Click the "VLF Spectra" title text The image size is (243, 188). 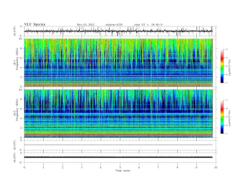coord(35,24)
